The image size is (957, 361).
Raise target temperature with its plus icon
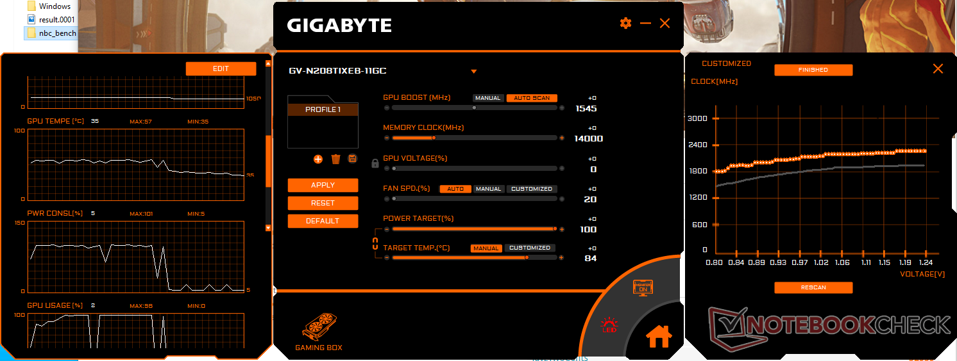[562, 257]
